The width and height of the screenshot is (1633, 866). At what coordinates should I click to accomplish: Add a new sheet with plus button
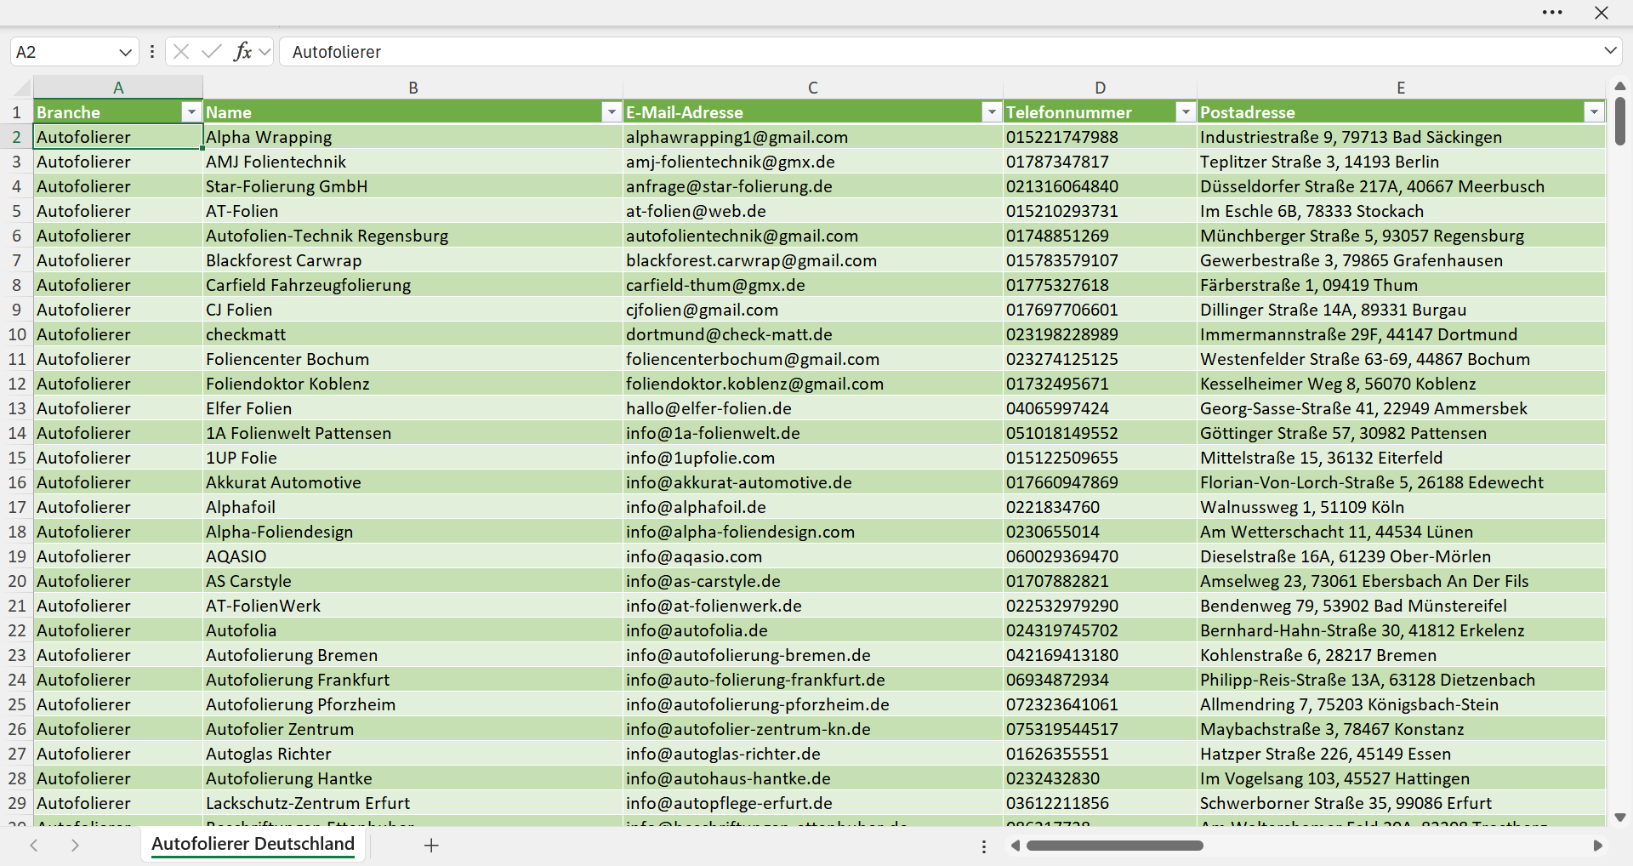[431, 846]
